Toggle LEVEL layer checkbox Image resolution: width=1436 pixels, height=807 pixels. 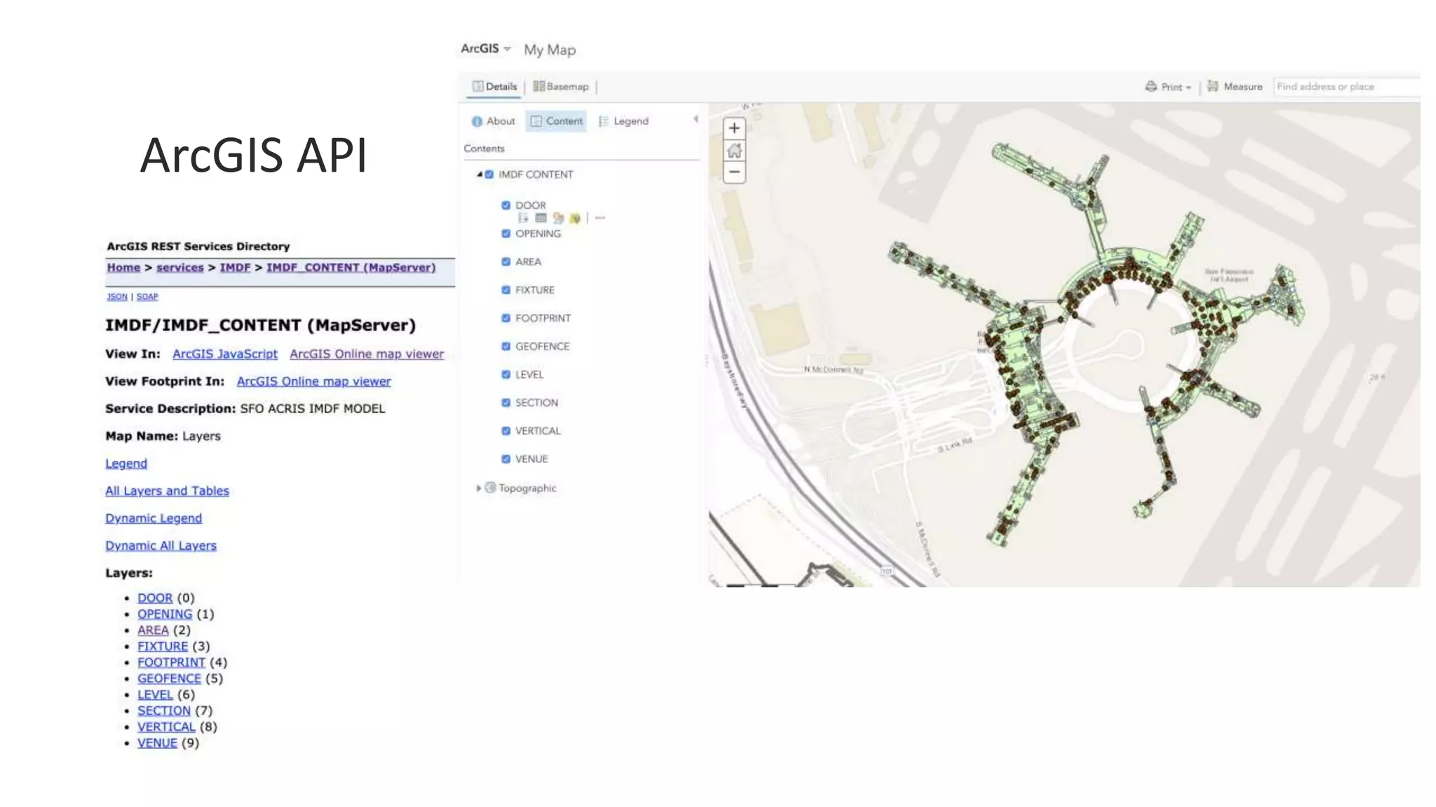[506, 374]
